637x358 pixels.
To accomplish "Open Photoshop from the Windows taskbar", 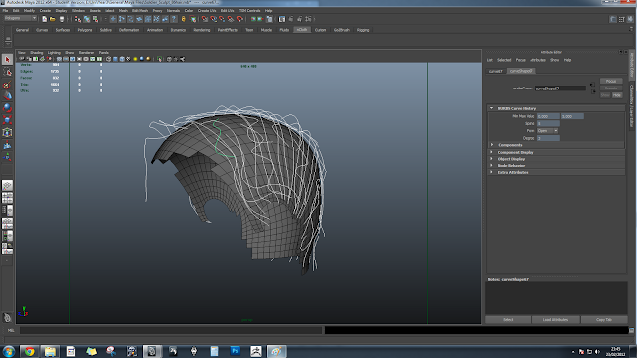I will click(x=235, y=351).
